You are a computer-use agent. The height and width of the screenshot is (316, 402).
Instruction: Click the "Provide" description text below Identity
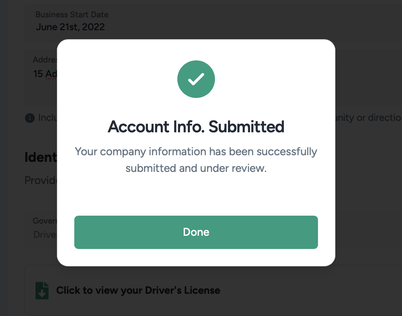pyautogui.click(x=41, y=180)
